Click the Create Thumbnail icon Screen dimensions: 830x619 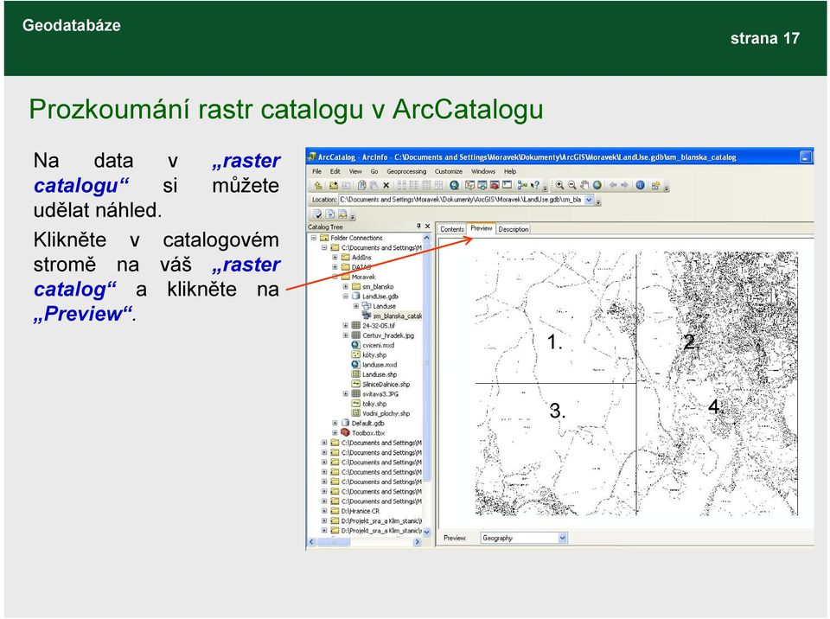[655, 185]
